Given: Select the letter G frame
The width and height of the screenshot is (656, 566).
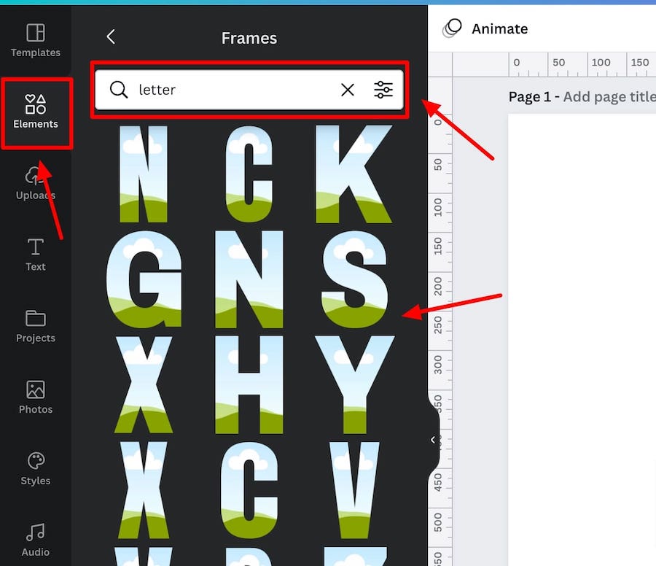Looking at the screenshot, I should click(x=144, y=279).
